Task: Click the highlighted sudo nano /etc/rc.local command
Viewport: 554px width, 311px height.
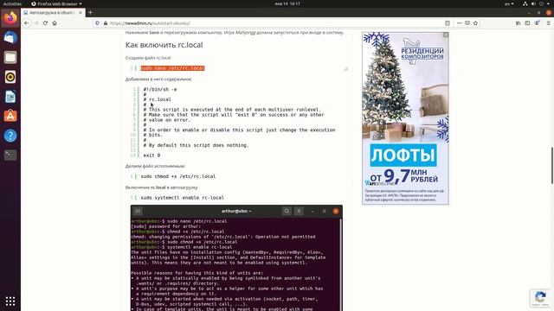Action: (x=172, y=68)
